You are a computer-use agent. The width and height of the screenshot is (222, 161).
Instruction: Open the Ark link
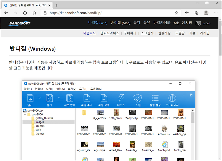(x=176, y=23)
